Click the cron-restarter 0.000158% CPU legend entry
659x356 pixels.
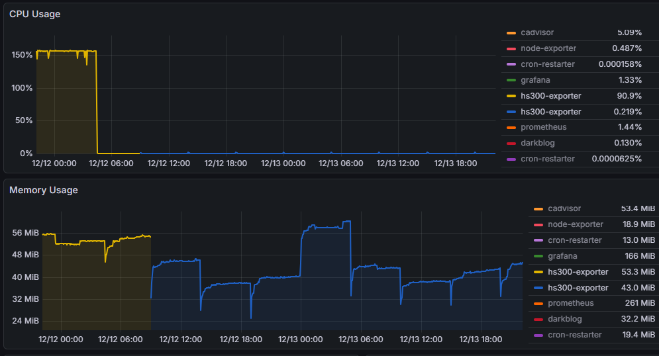548,64
